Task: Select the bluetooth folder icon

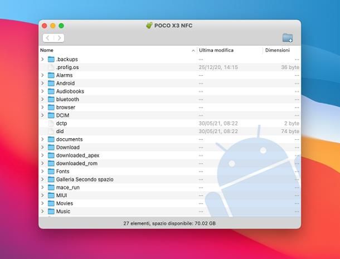Action: click(x=51, y=99)
